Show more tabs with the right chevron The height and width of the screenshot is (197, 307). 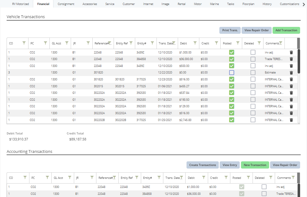pyautogui.click(x=304, y=4)
